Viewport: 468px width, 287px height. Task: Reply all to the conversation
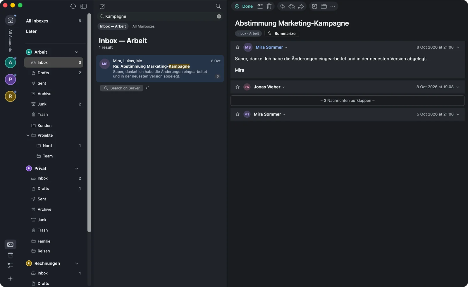(292, 6)
